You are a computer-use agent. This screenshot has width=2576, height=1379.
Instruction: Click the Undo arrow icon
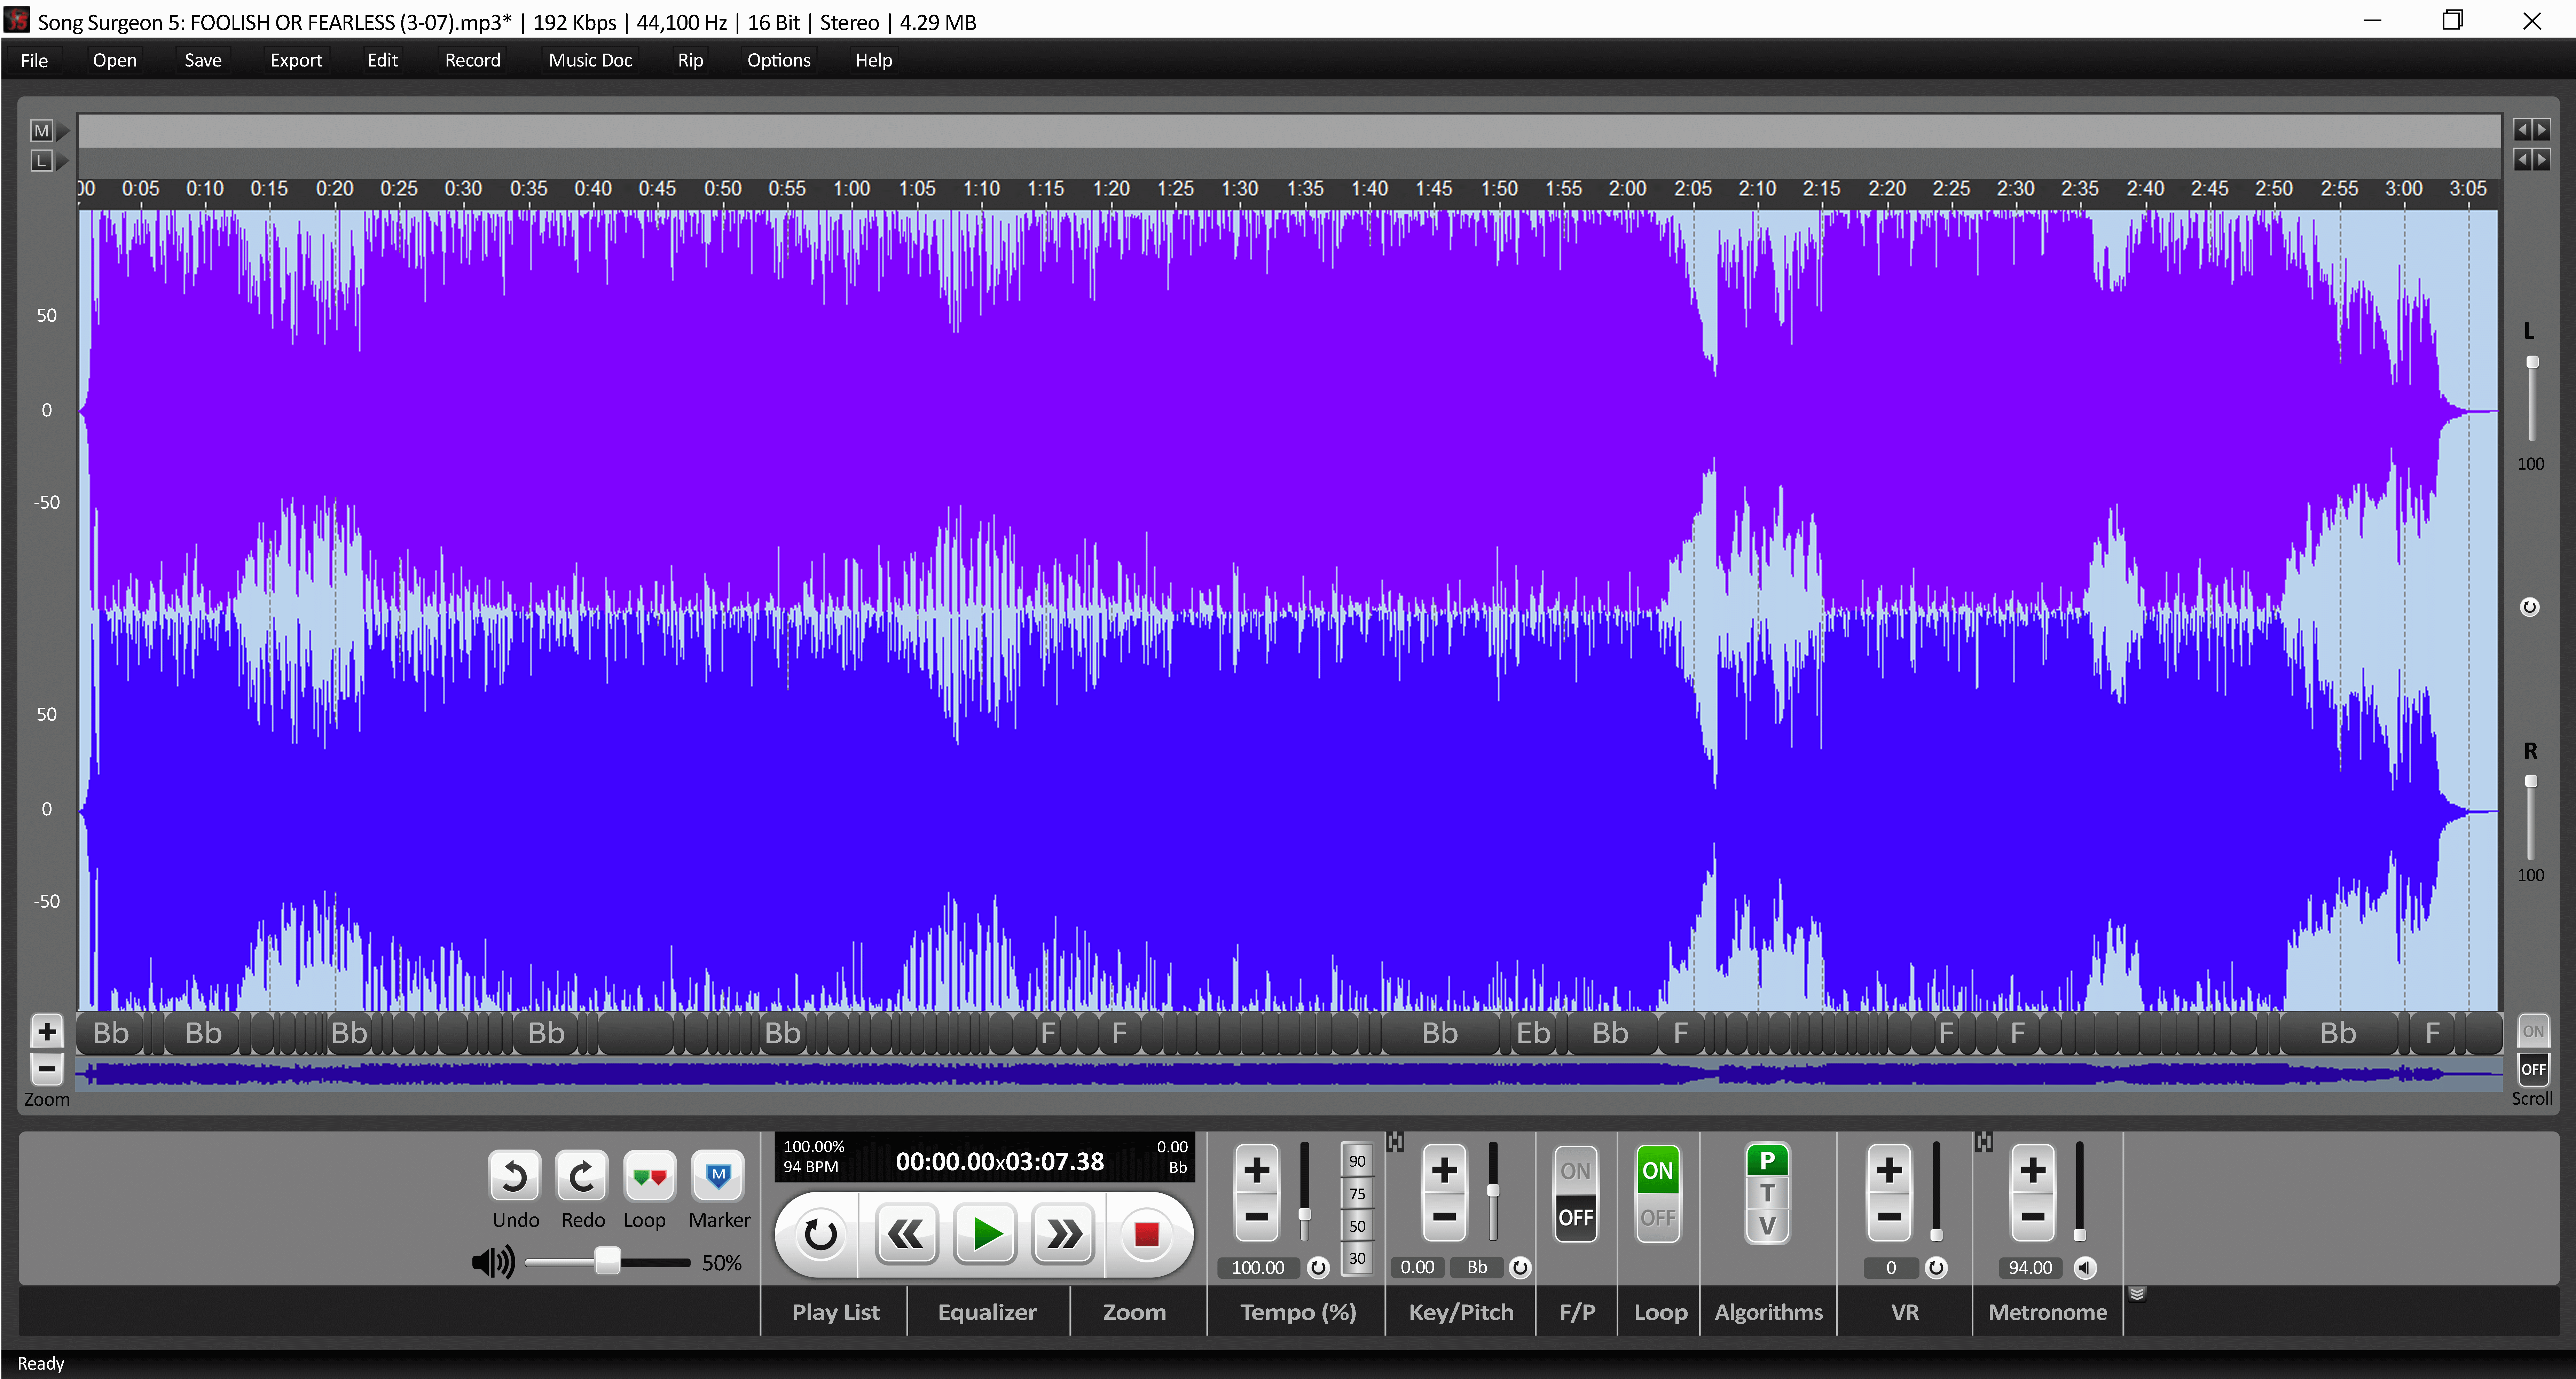(514, 1176)
